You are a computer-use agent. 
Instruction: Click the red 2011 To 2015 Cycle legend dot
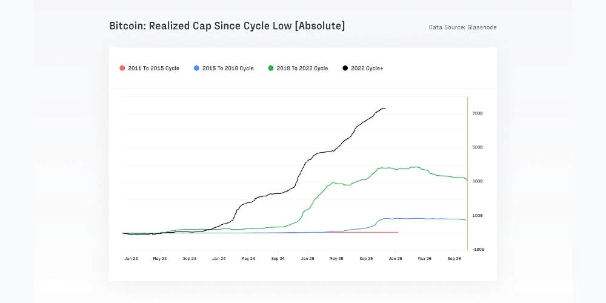point(122,68)
